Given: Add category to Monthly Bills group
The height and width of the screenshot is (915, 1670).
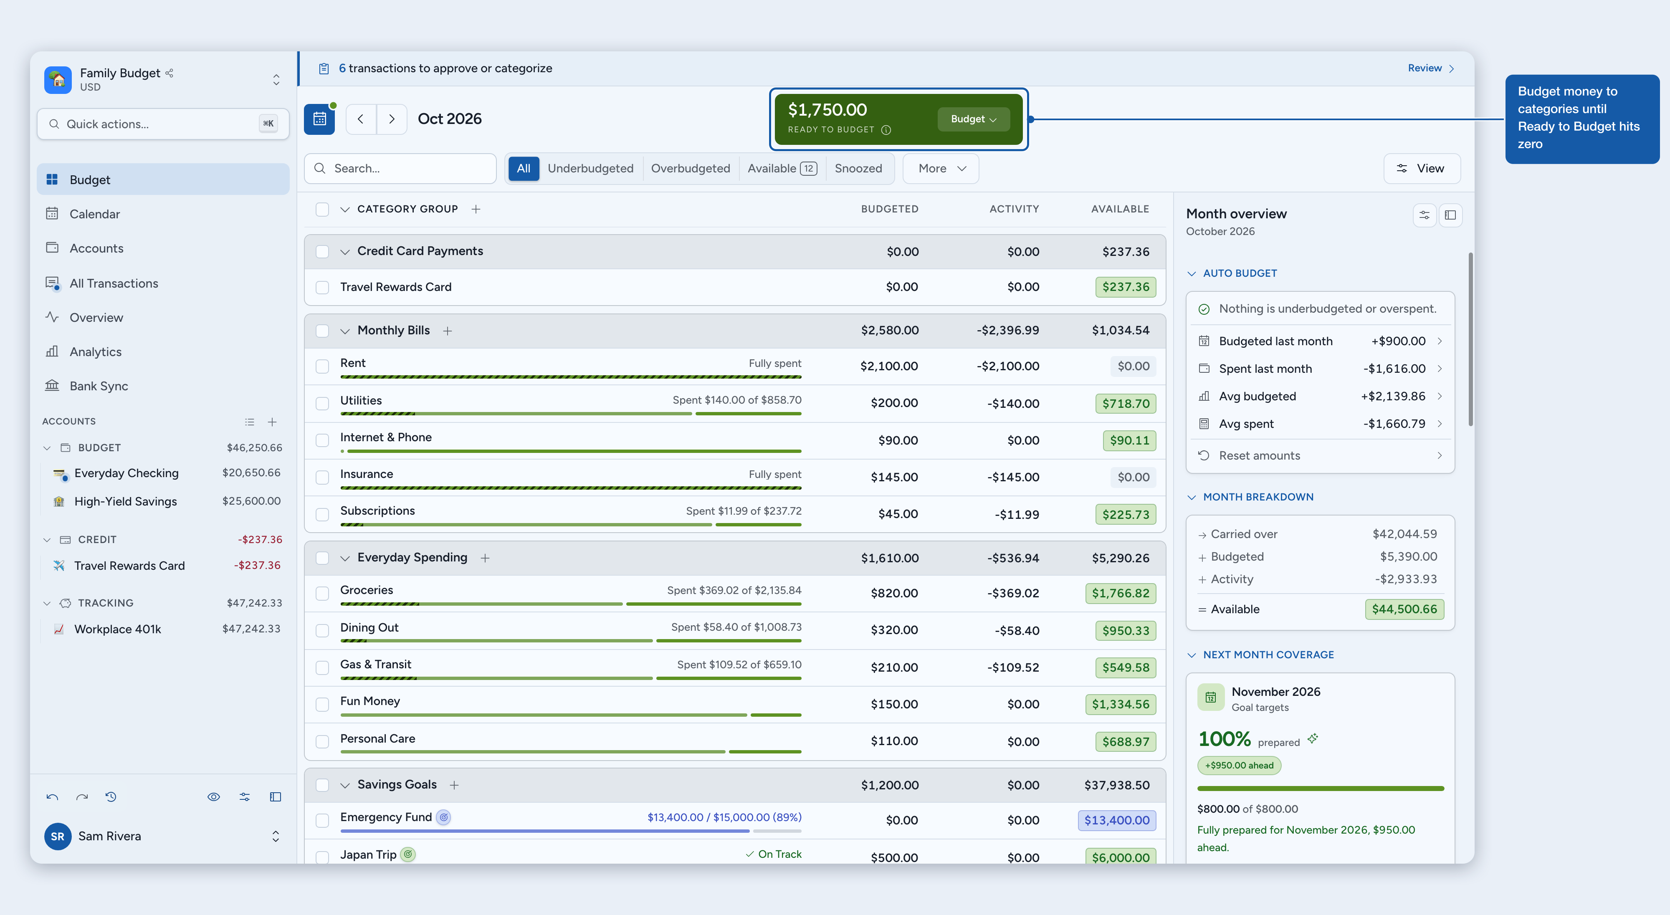Looking at the screenshot, I should pos(447,331).
